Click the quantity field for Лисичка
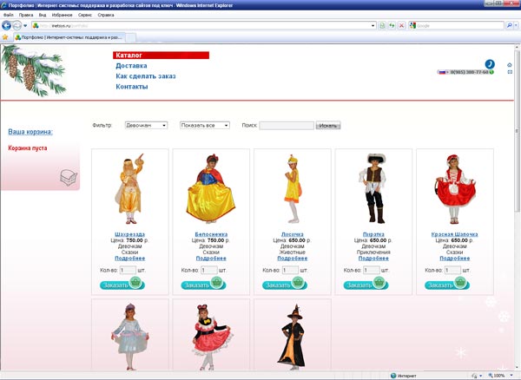Screen dimensions: 521x380 pos(290,270)
